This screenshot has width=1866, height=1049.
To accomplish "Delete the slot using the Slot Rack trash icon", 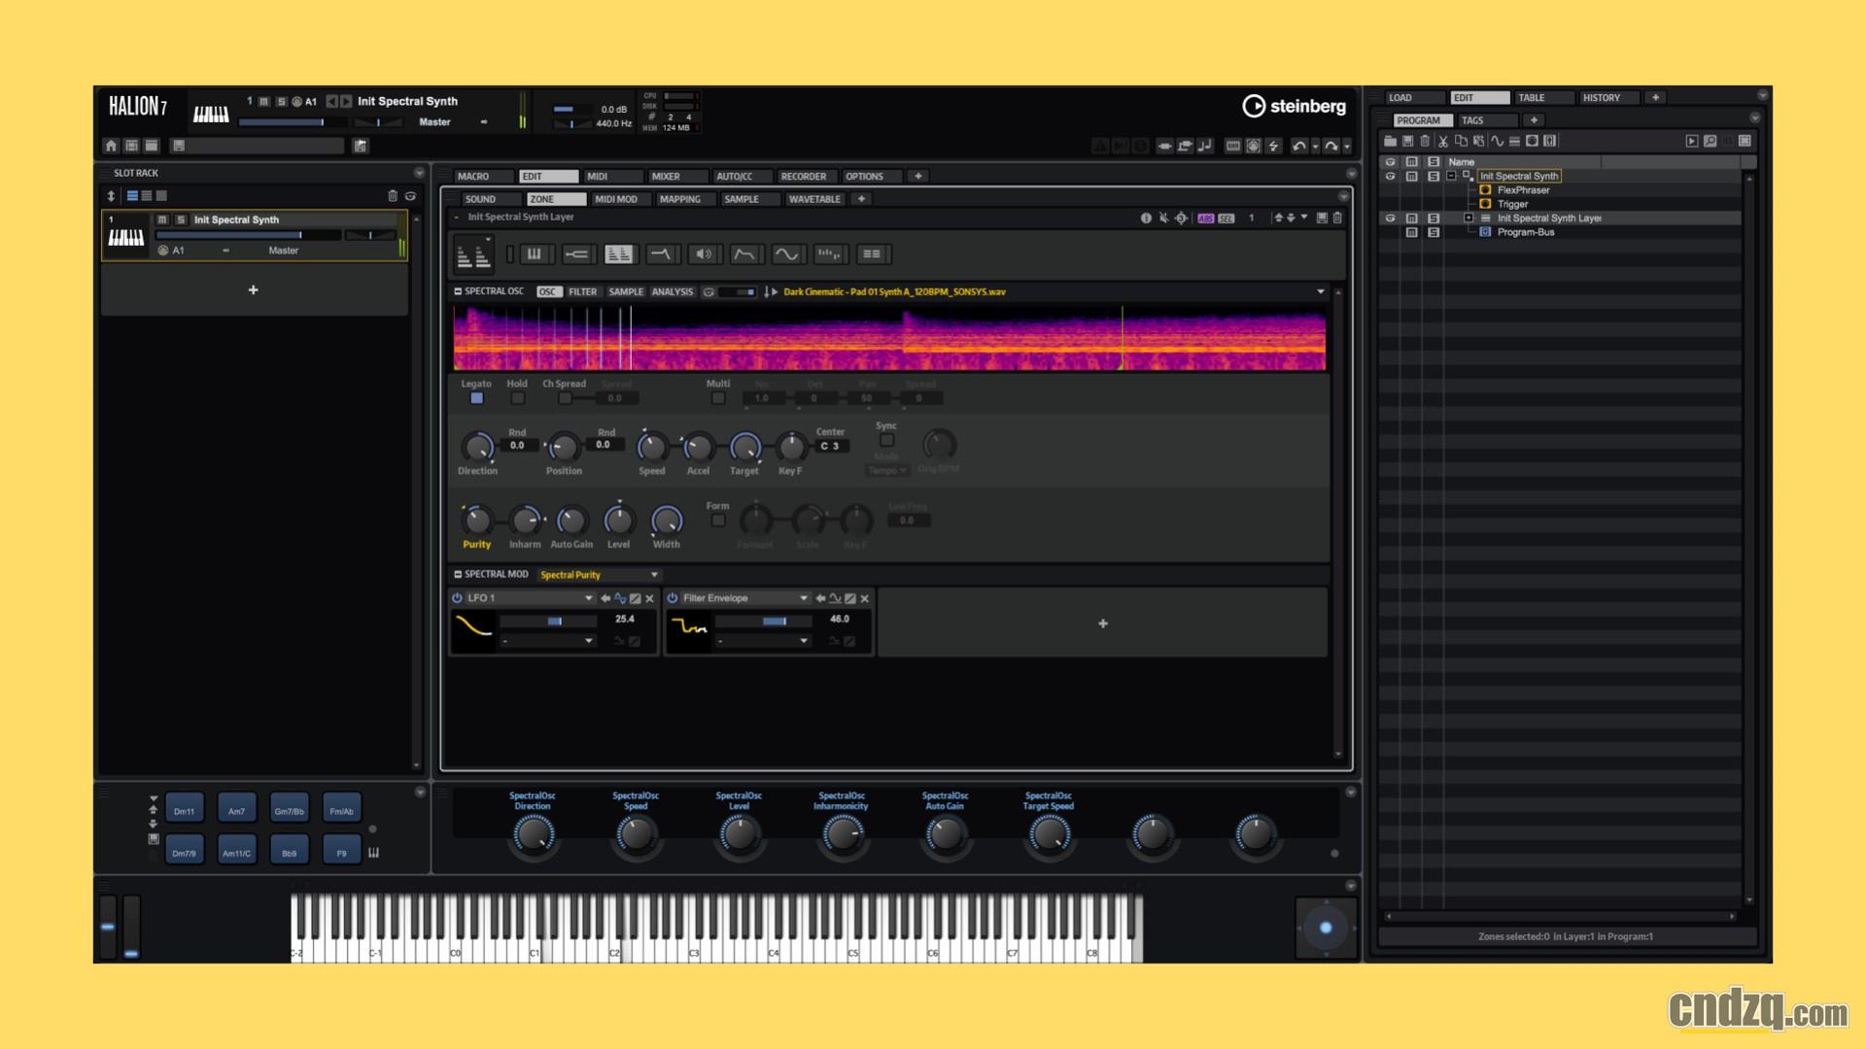I will [x=393, y=196].
